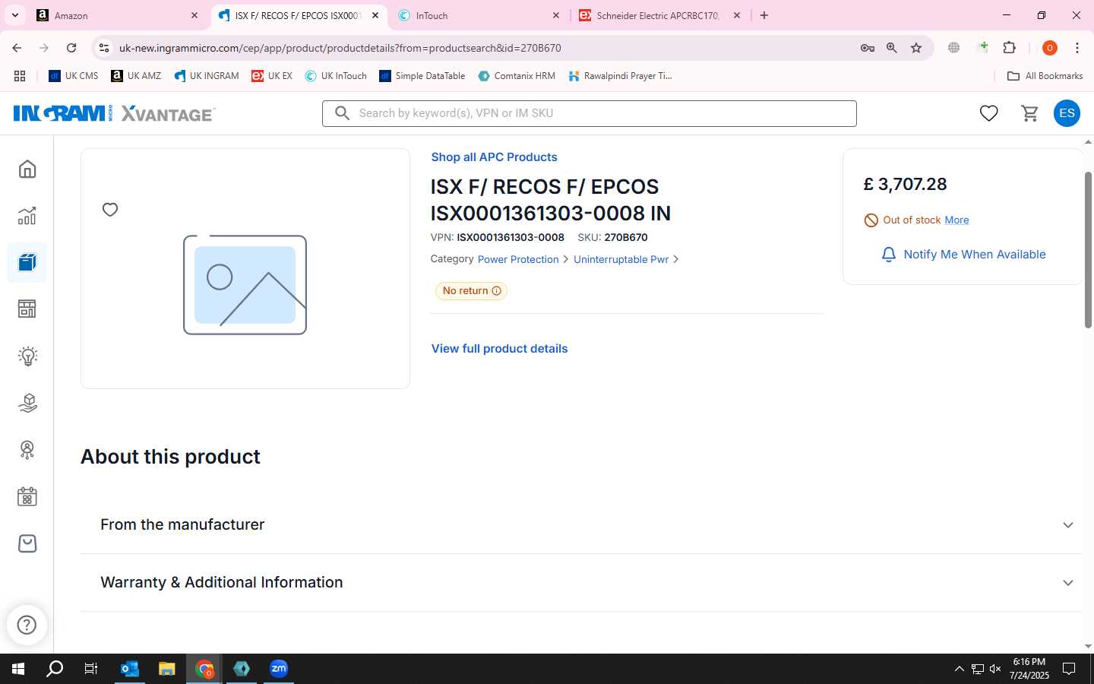This screenshot has width=1094, height=684.
Task: View site information icon in the address bar
Action: [x=104, y=48]
